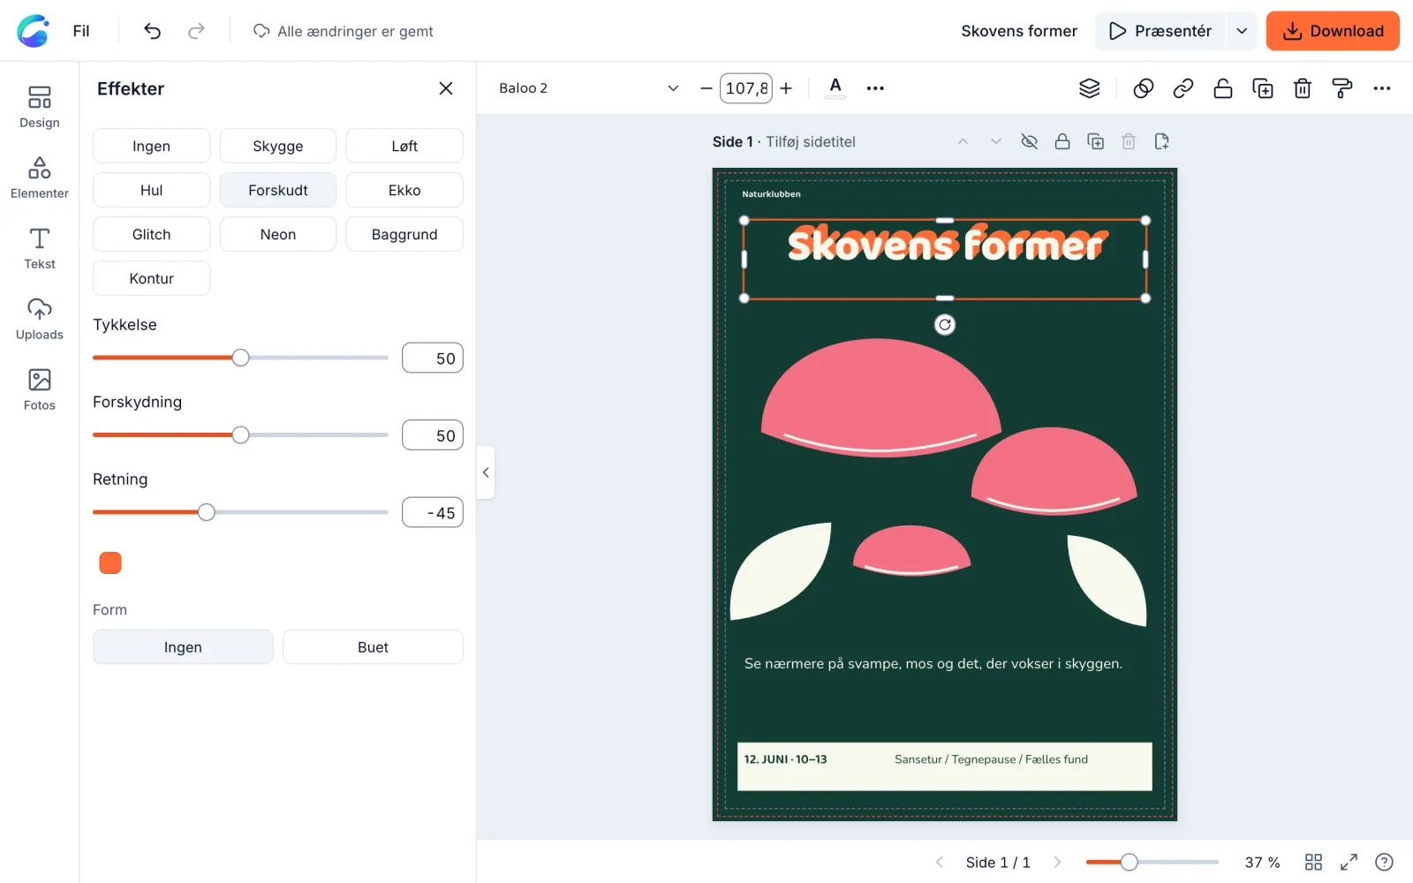Duplicate page Side 1
This screenshot has width=1413, height=883.
1096,141
